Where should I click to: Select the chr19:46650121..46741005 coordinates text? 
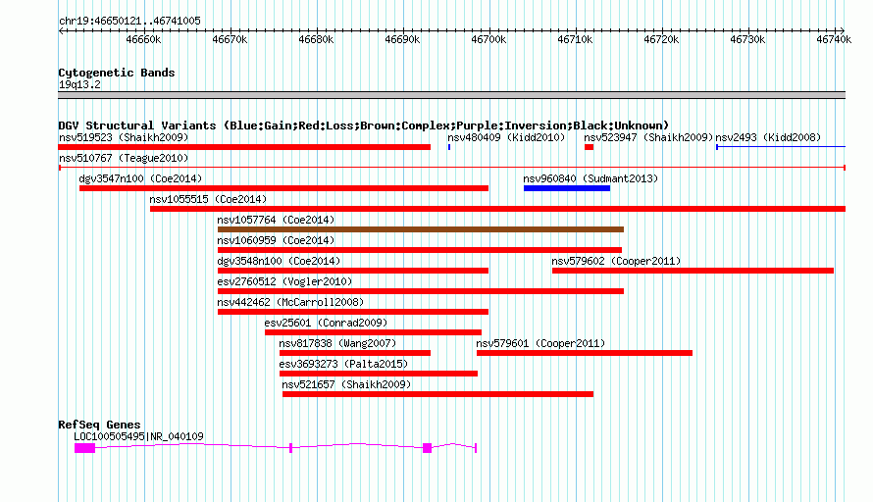point(129,22)
